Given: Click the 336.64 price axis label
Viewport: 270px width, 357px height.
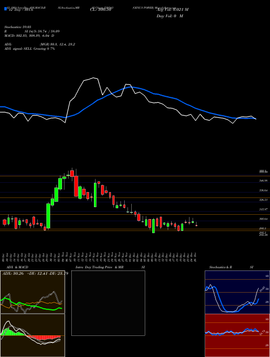Looking at the screenshot, I should click(263, 190).
